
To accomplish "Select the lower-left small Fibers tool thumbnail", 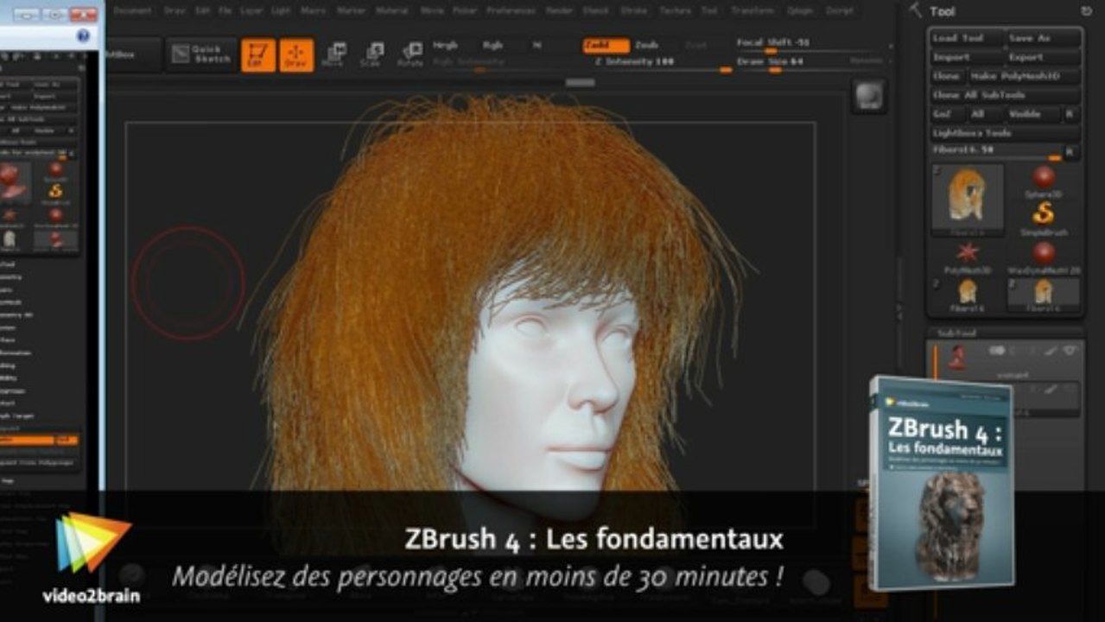I will pyautogui.click(x=968, y=294).
